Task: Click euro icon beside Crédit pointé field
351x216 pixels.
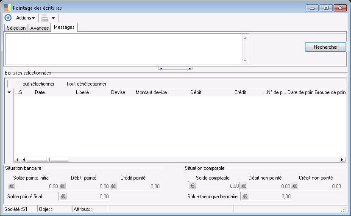Action: coord(113,186)
